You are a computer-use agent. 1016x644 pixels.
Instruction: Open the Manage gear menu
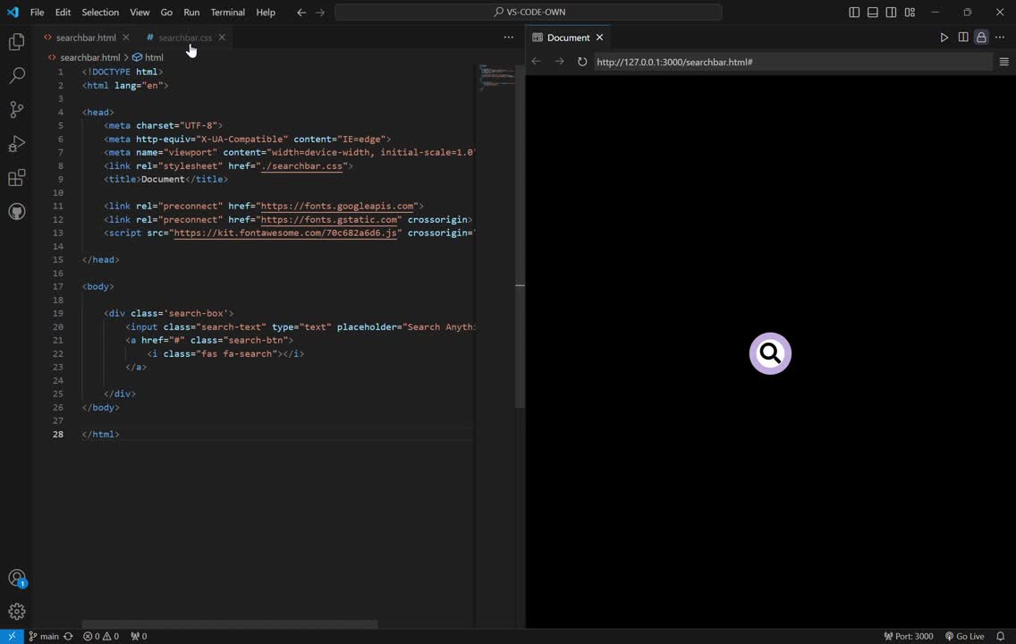click(16, 612)
